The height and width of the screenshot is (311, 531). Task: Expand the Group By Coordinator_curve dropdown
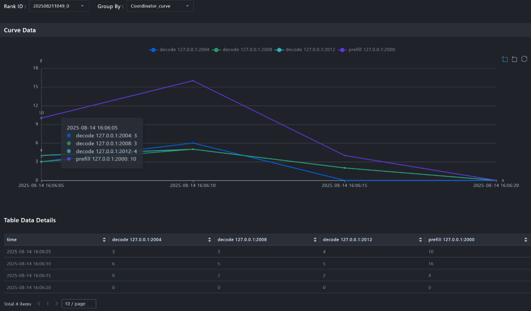point(160,6)
